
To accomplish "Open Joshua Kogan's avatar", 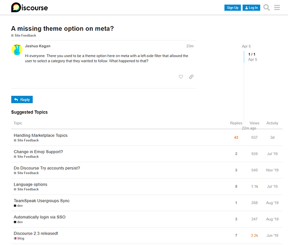I will [17, 50].
